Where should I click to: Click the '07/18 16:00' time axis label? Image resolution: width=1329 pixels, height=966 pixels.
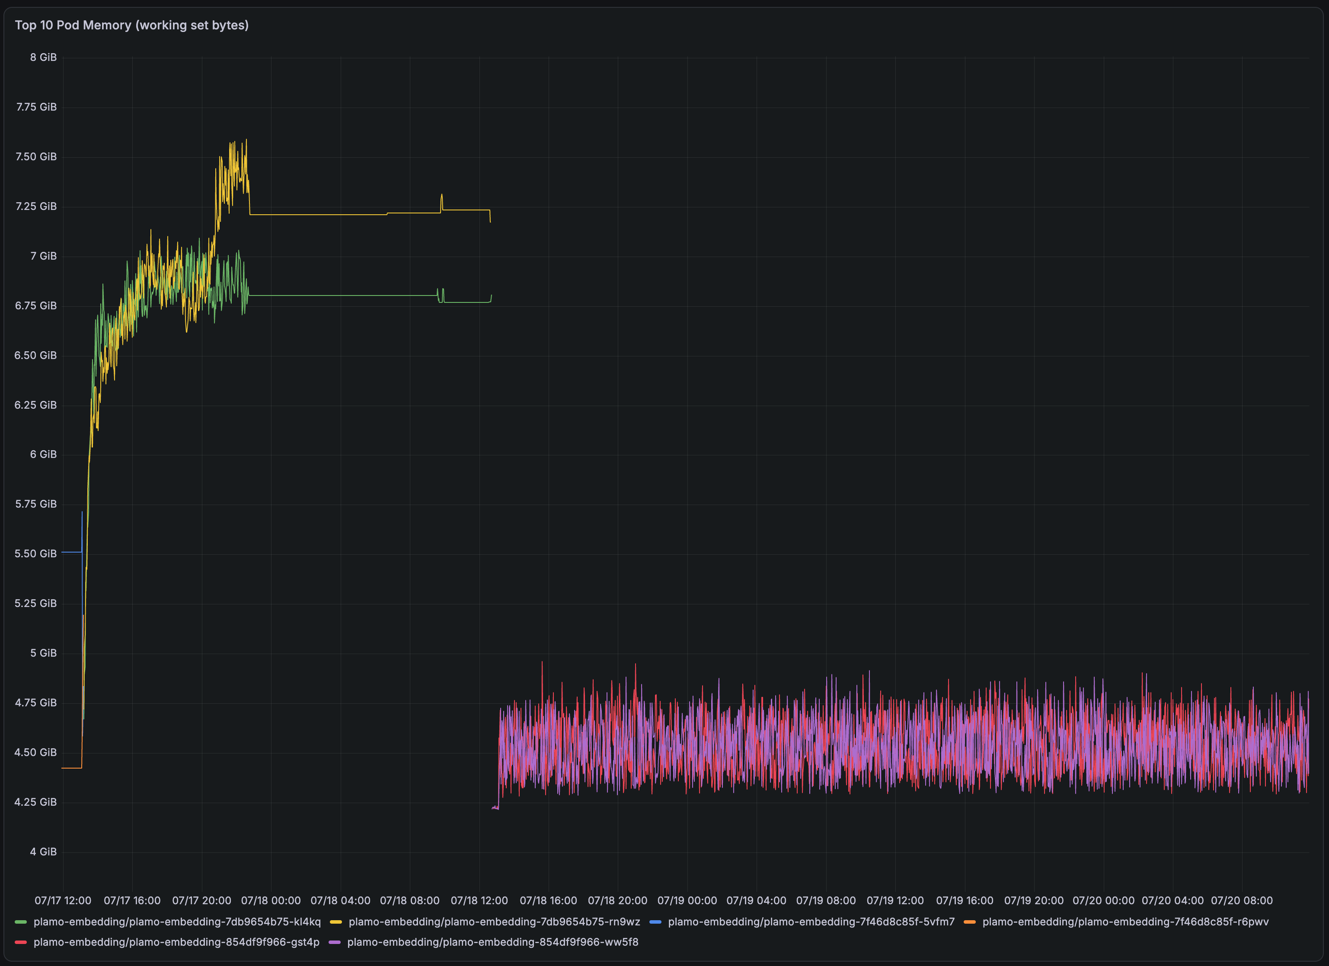(549, 900)
